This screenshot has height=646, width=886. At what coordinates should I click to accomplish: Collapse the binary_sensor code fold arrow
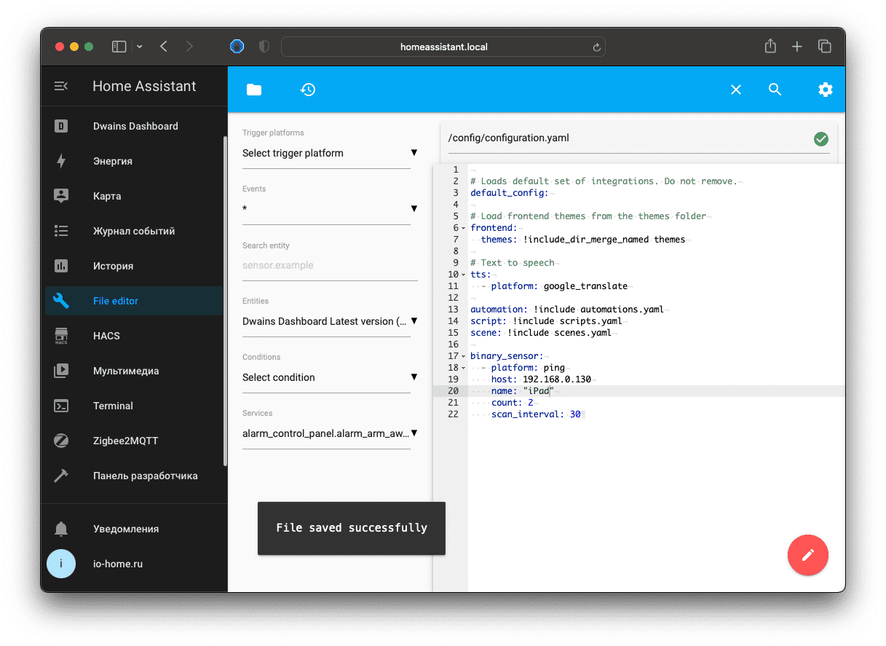(464, 356)
